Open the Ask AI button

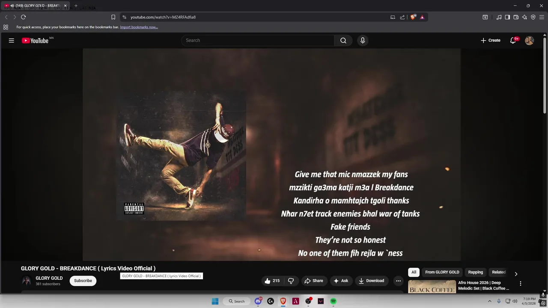pos(341,281)
